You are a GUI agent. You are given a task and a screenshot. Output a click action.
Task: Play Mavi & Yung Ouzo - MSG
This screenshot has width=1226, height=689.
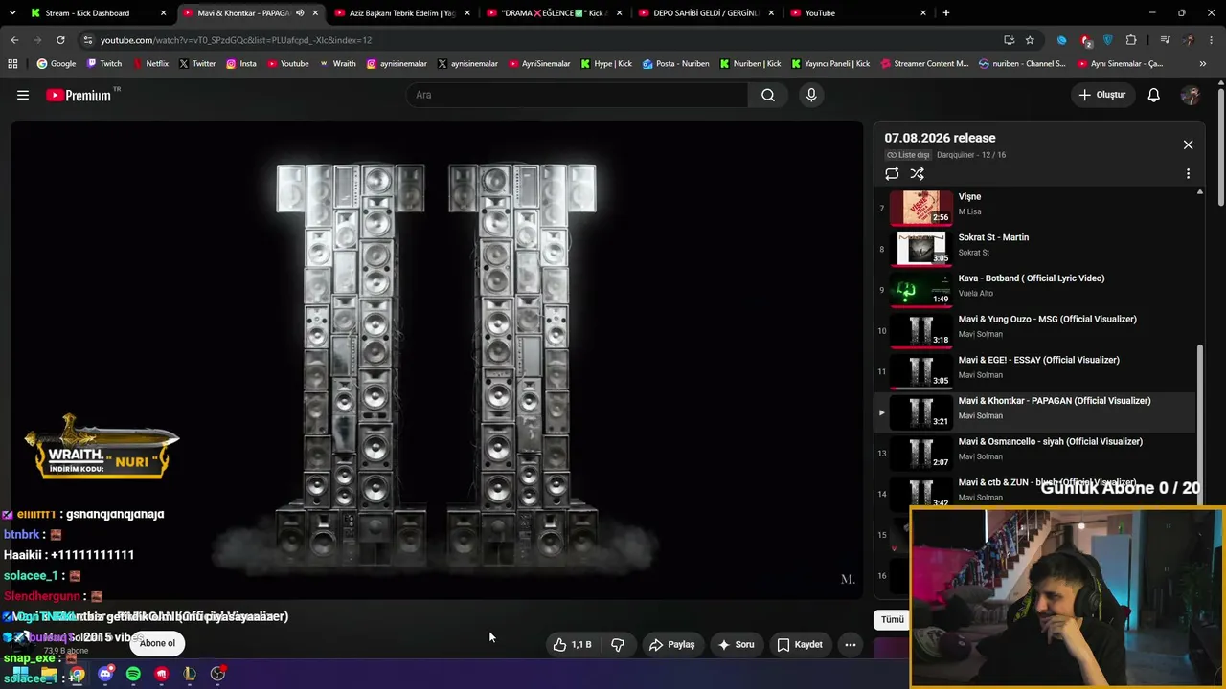coord(1034,329)
